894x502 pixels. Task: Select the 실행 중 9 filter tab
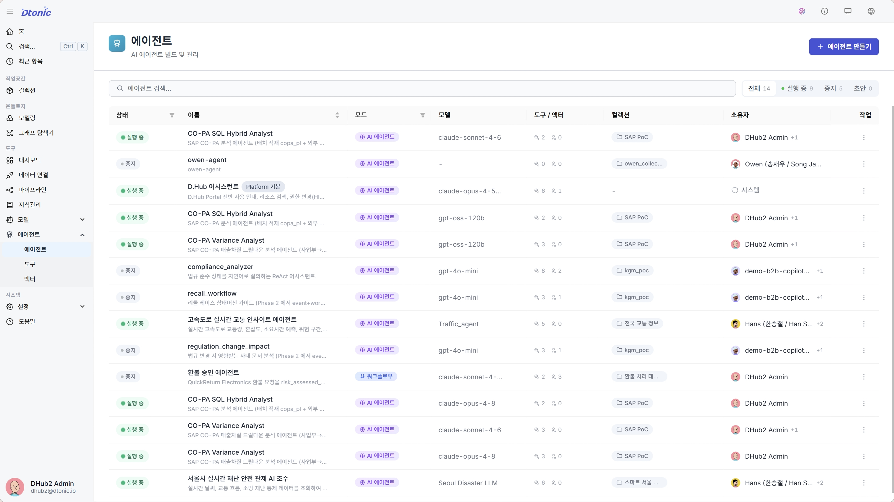point(797,88)
